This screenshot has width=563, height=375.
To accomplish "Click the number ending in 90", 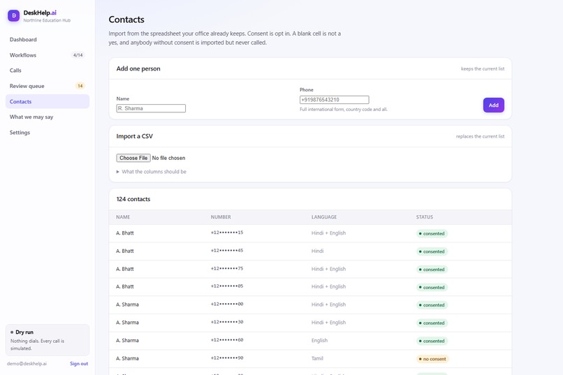I will coord(227,358).
